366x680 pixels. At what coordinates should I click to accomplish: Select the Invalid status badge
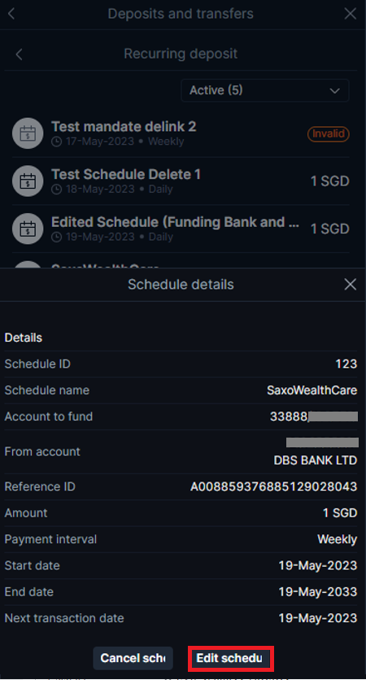point(329,133)
